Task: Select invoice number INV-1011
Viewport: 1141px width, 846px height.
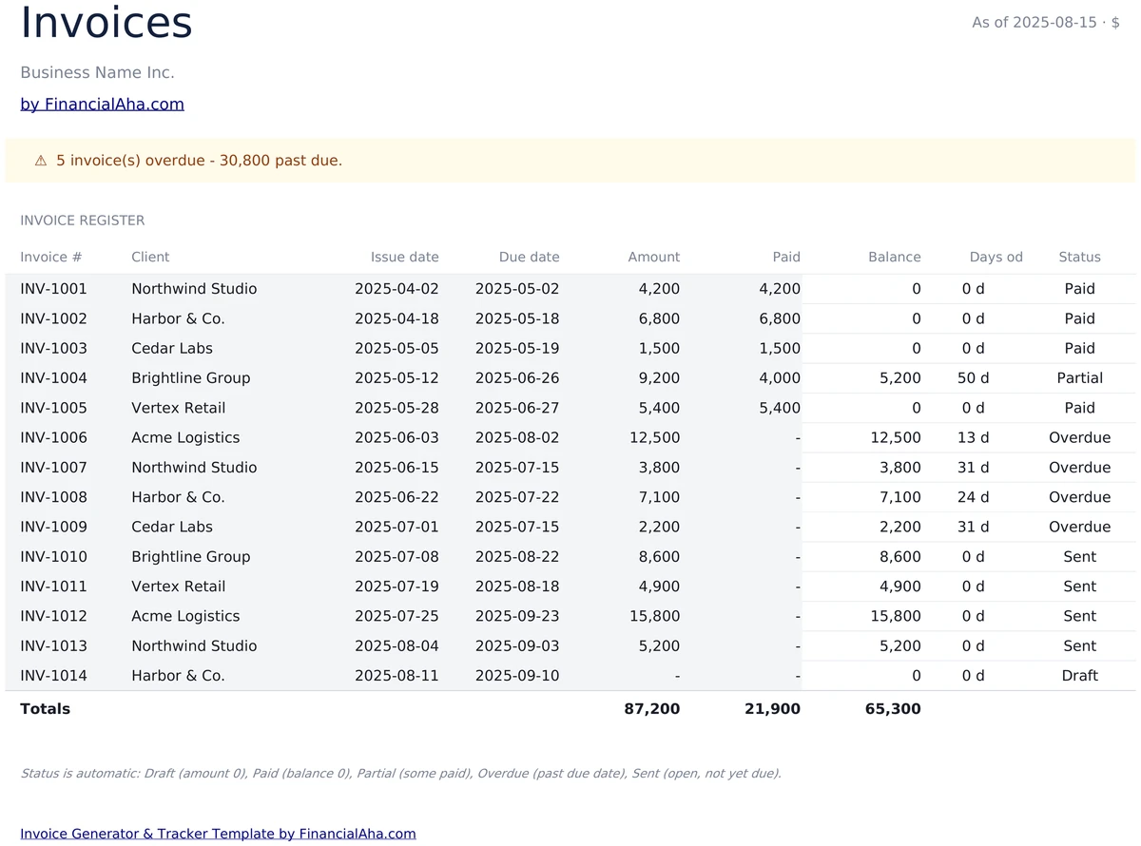Action: coord(53,586)
